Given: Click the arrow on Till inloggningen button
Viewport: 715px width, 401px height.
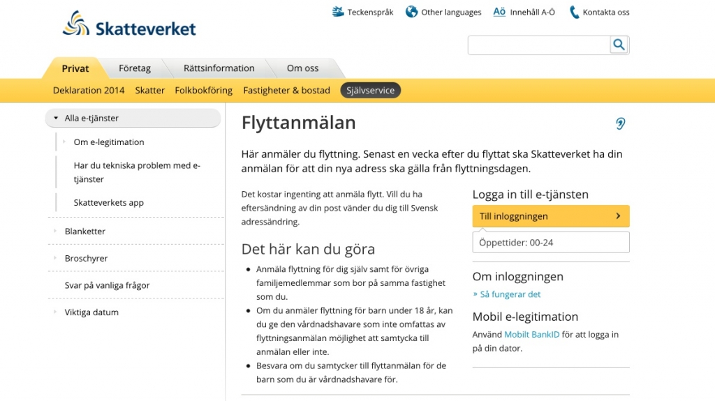Looking at the screenshot, I should pyautogui.click(x=618, y=216).
